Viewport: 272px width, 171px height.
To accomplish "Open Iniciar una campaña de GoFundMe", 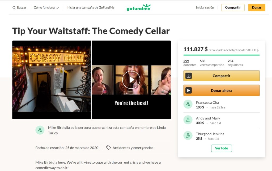I will tap(90, 8).
